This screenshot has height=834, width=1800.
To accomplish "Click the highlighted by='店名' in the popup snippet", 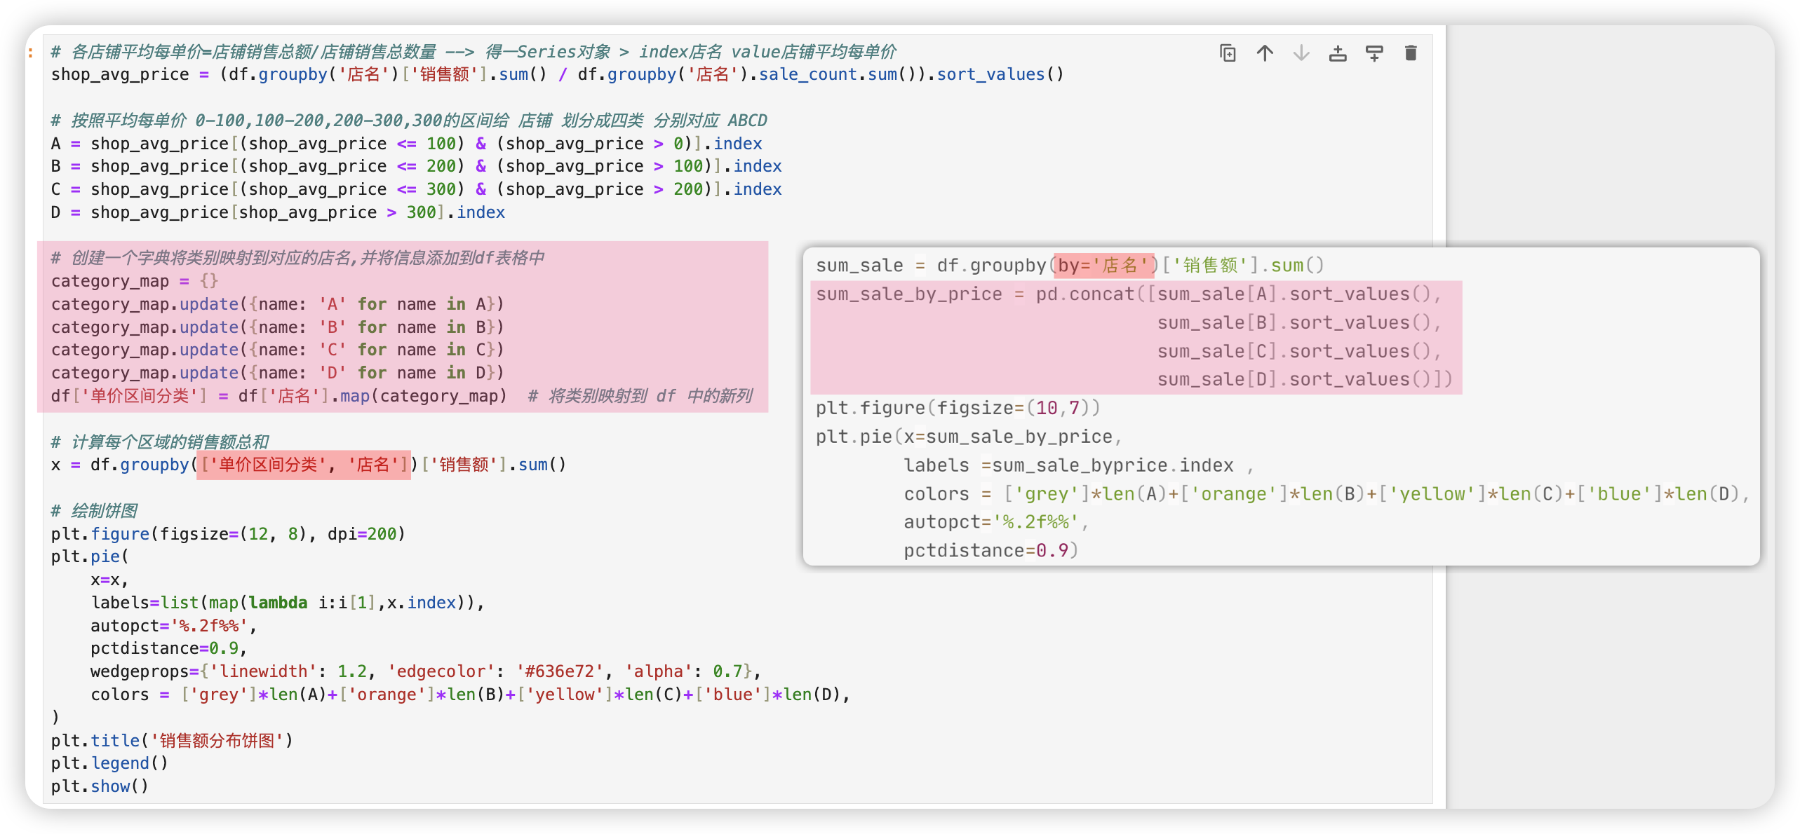I will click(x=1104, y=266).
